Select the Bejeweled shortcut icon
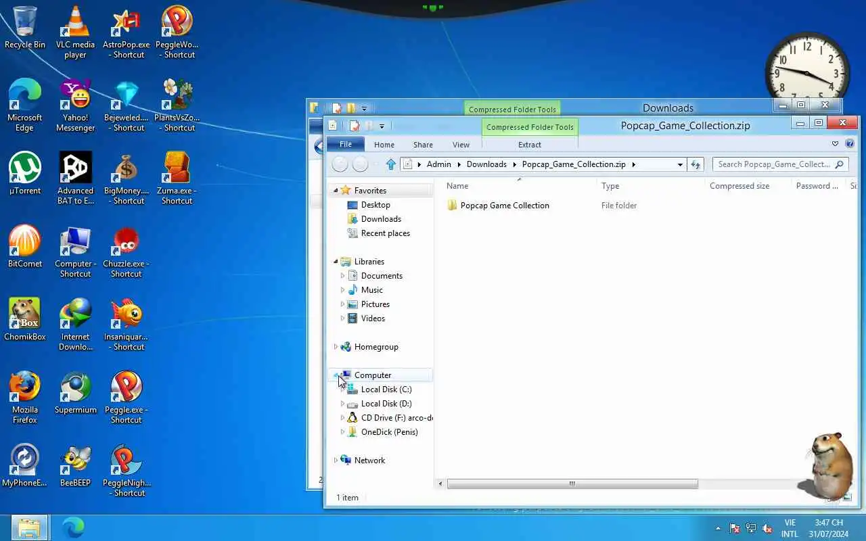 [127, 105]
